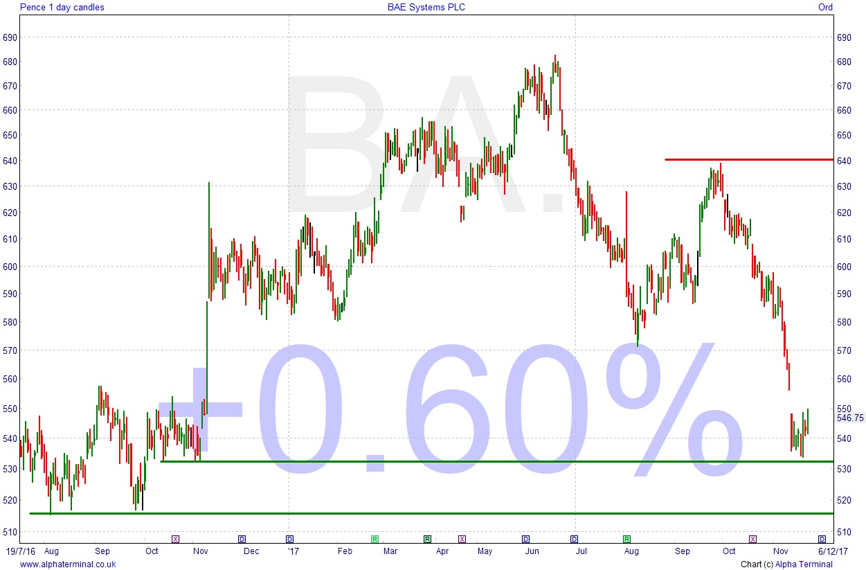Click the X event marker near October 2016

pyautogui.click(x=175, y=539)
